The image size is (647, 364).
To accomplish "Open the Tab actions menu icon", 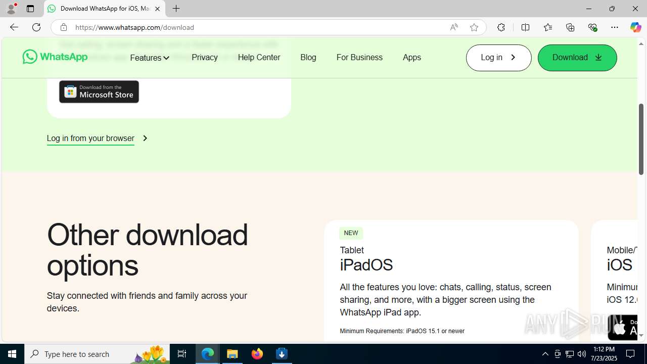I will pyautogui.click(x=30, y=9).
